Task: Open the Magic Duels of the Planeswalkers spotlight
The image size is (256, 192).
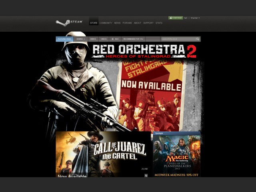Action: point(177,156)
